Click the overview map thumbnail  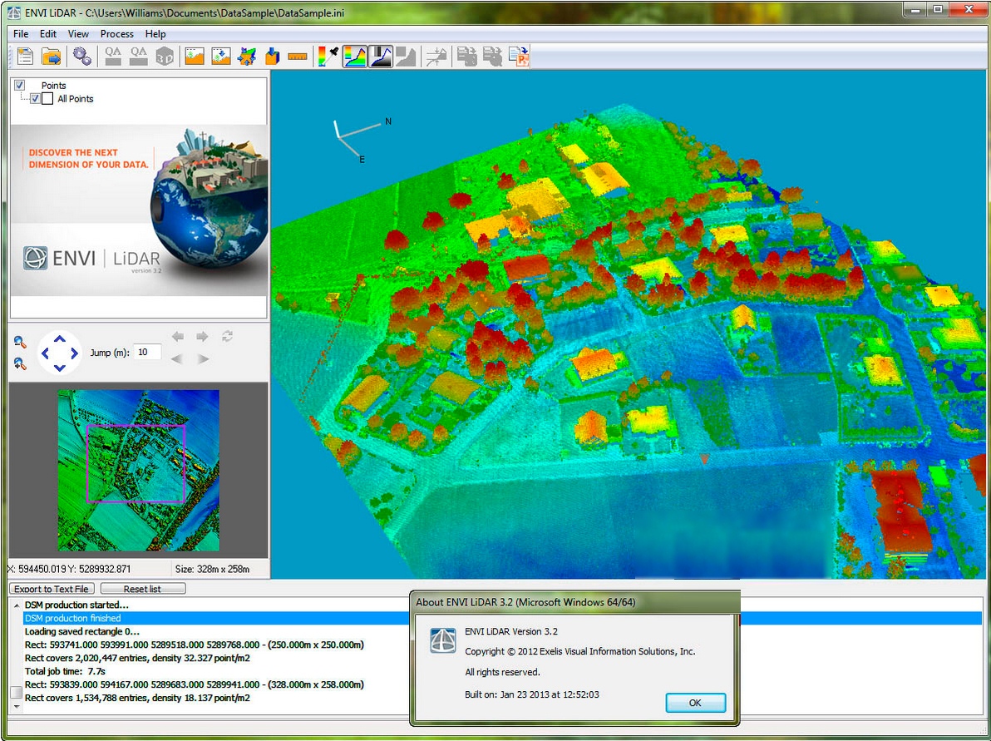tap(138, 471)
